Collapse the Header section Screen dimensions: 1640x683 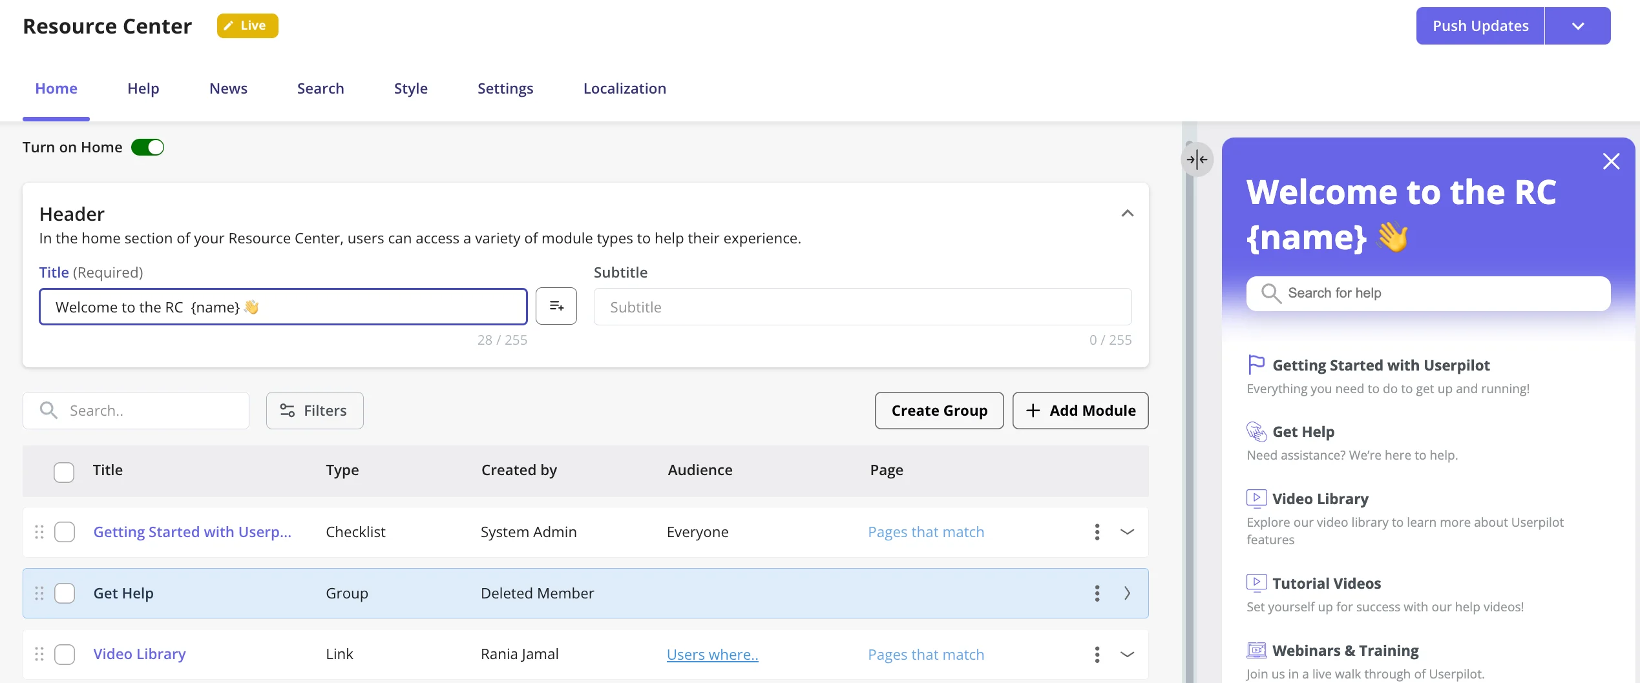pyautogui.click(x=1128, y=213)
